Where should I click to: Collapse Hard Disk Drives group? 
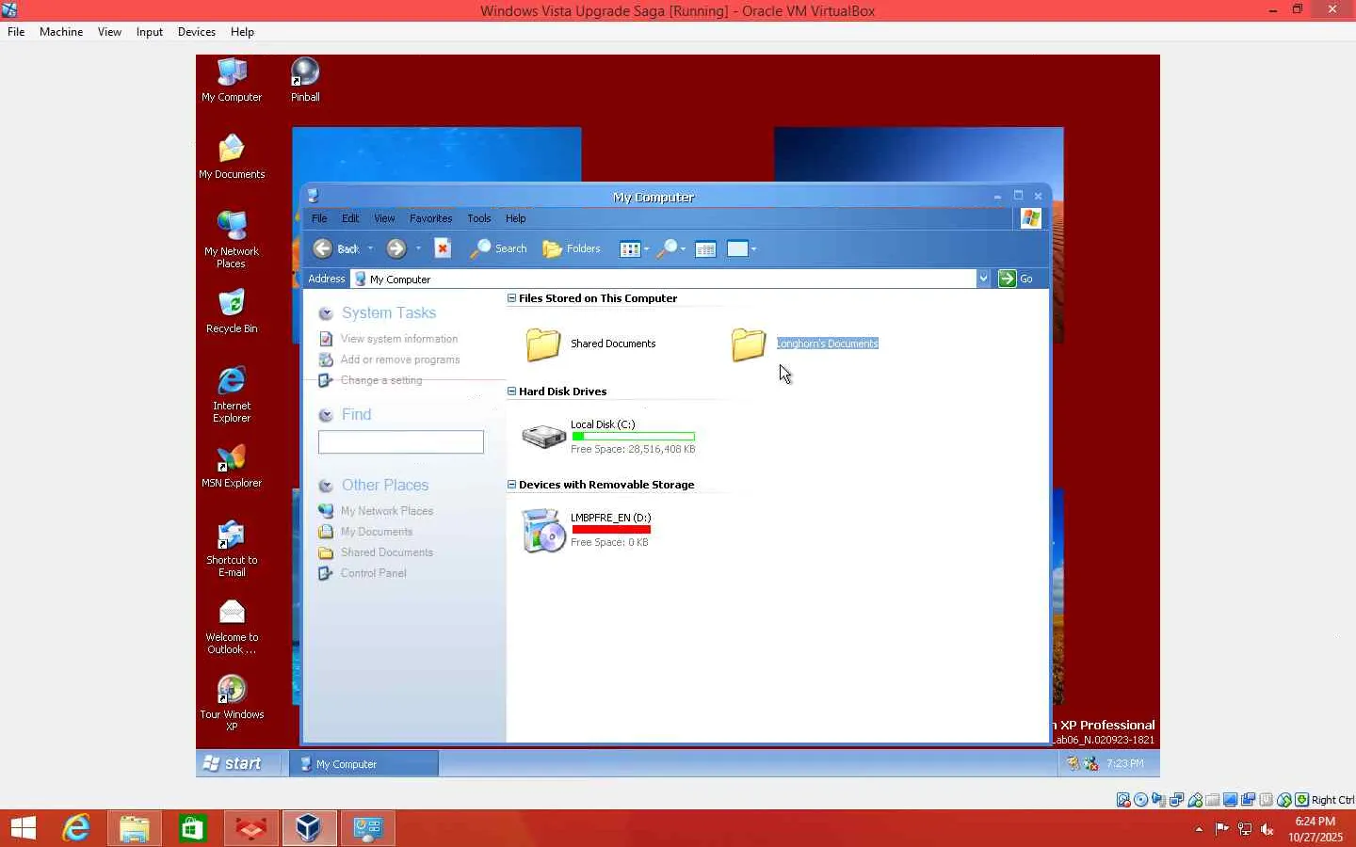[x=512, y=392]
